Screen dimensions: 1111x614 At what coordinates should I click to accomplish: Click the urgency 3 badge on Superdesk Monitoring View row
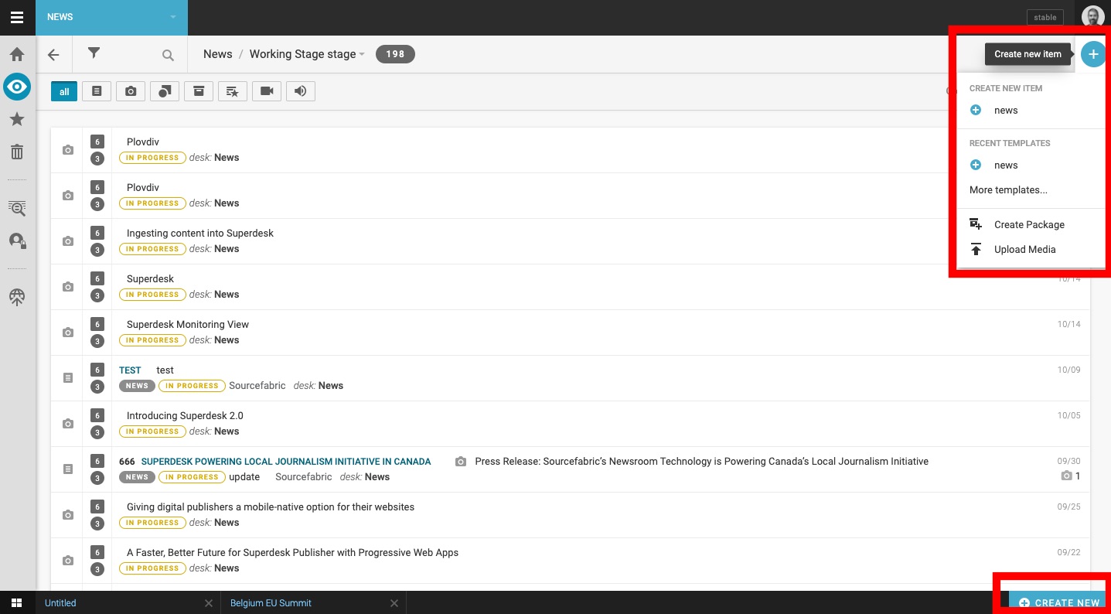[97, 341]
